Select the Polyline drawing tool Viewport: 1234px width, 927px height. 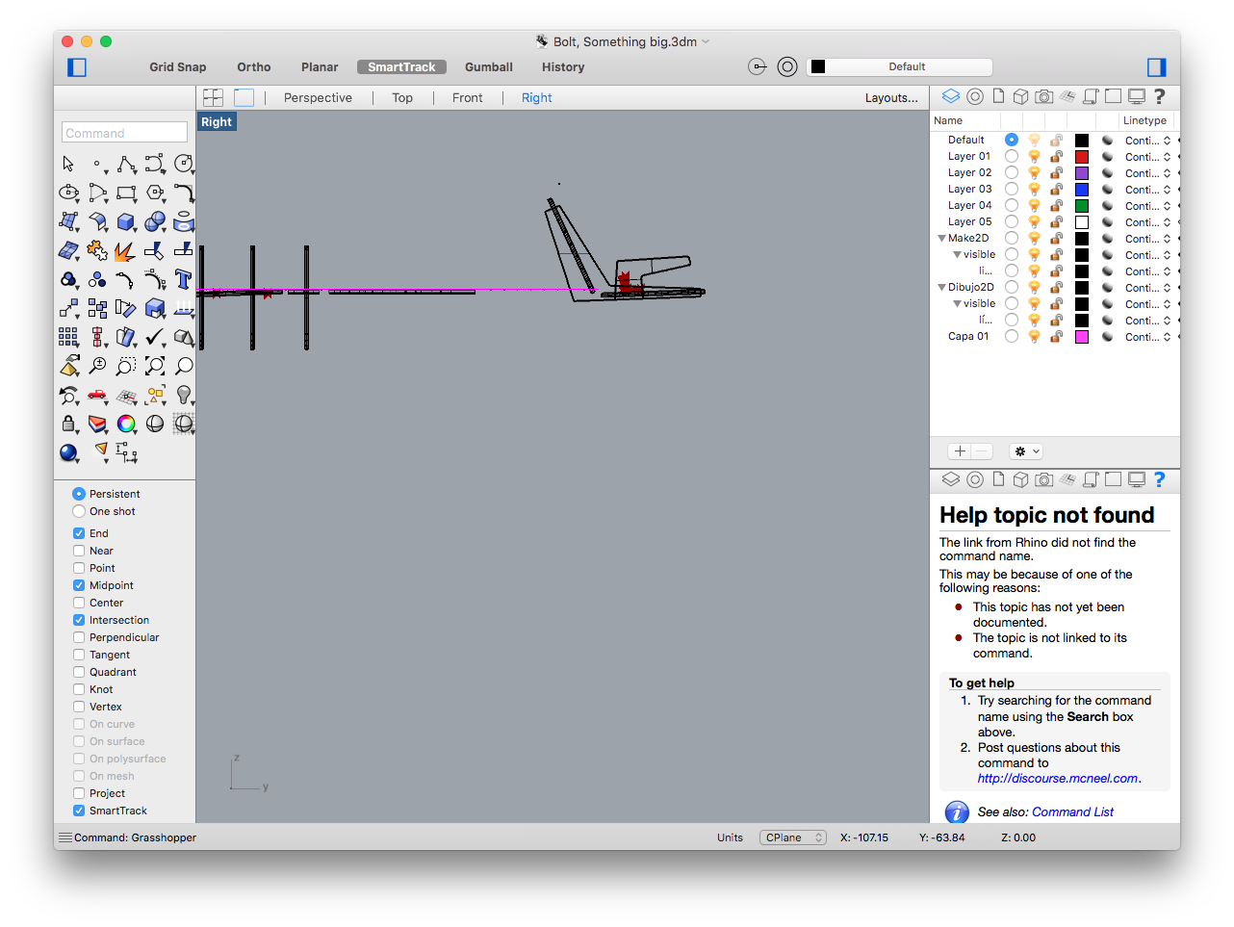(126, 164)
